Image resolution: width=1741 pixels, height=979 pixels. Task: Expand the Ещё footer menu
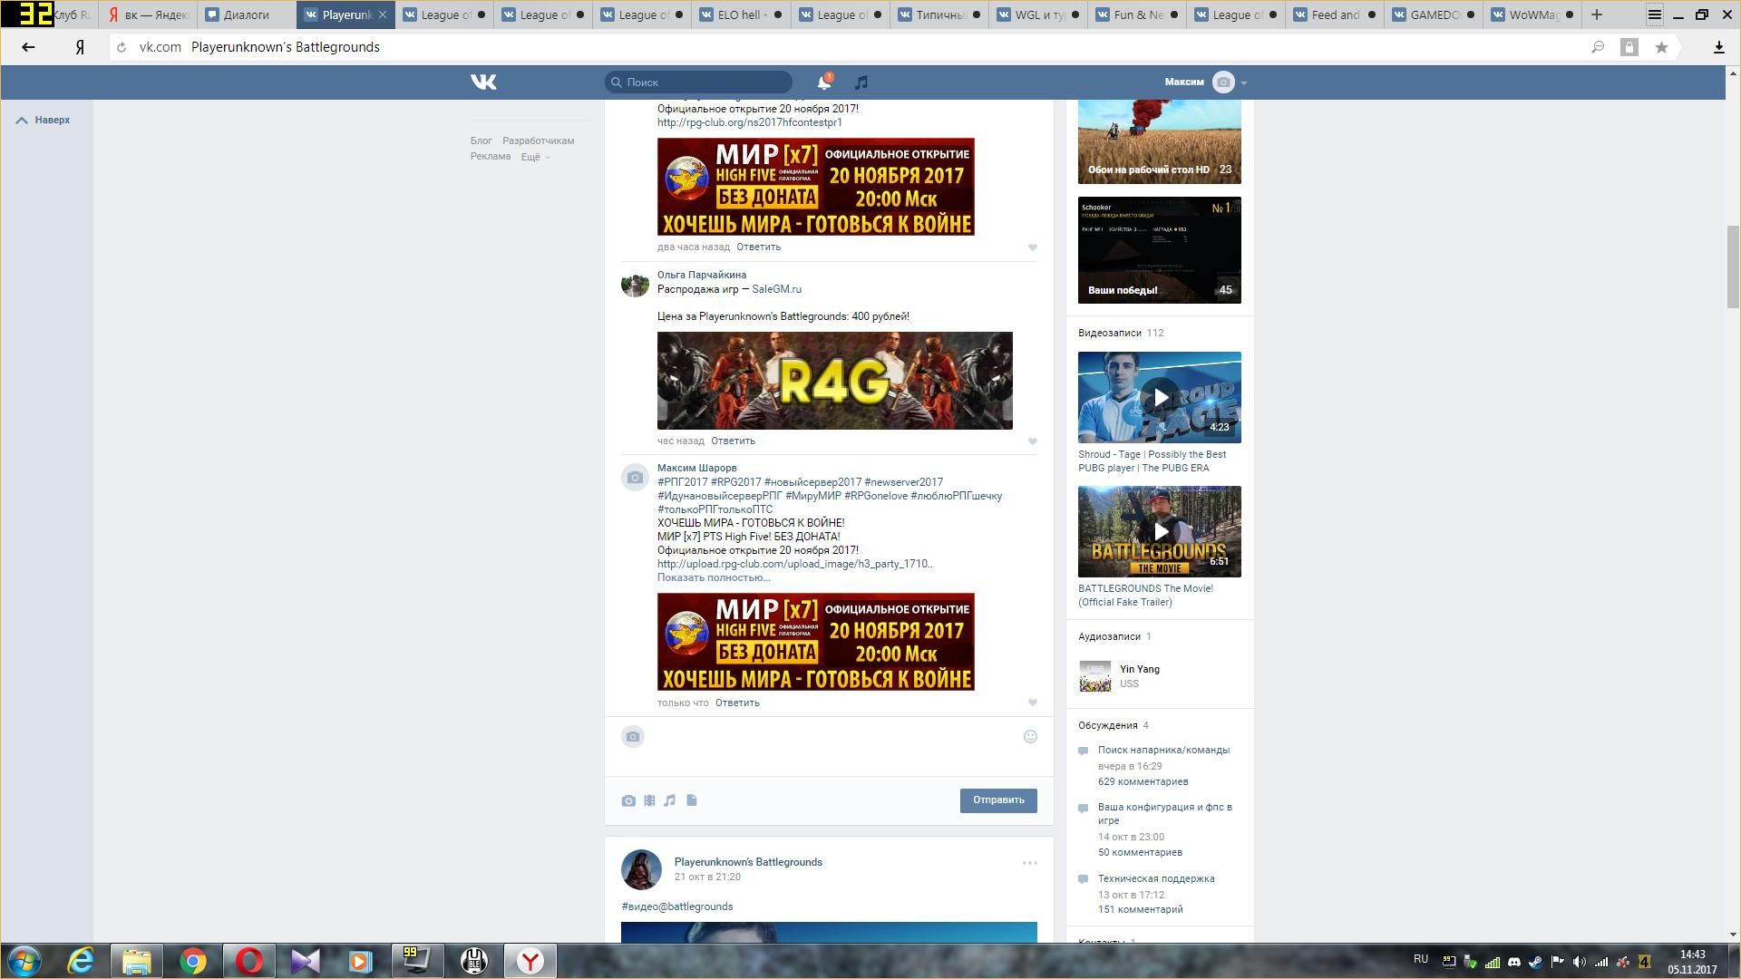[x=535, y=157]
